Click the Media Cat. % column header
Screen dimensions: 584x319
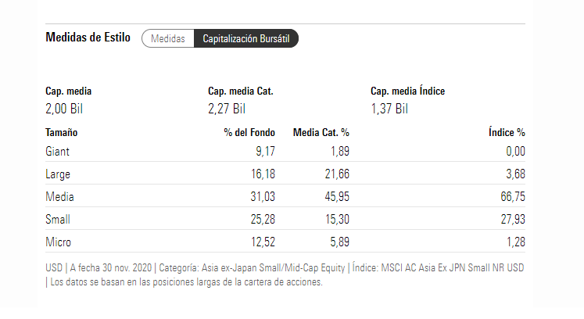point(321,133)
